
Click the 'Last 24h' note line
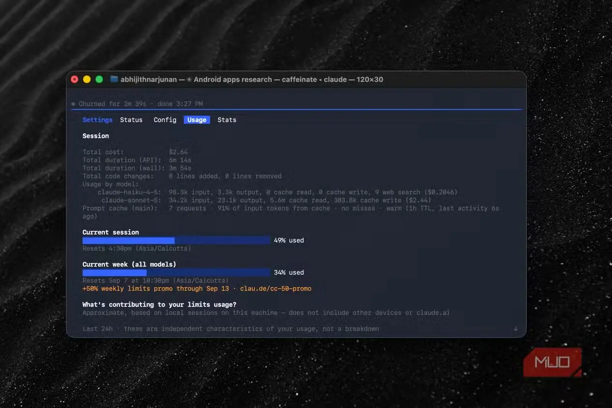[231, 329]
